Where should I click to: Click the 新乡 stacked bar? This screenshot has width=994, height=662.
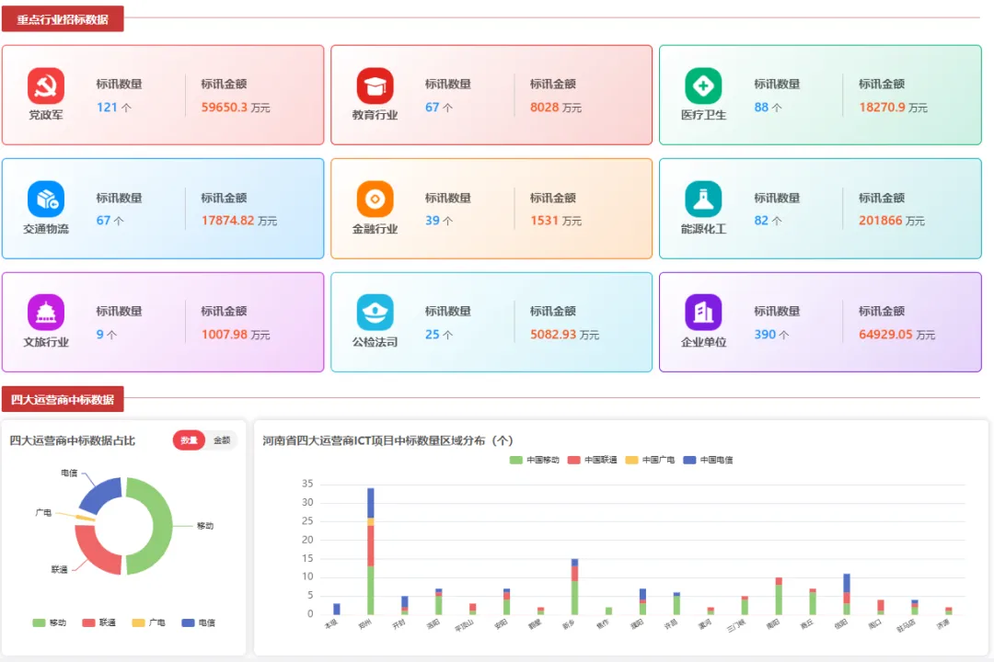574,587
